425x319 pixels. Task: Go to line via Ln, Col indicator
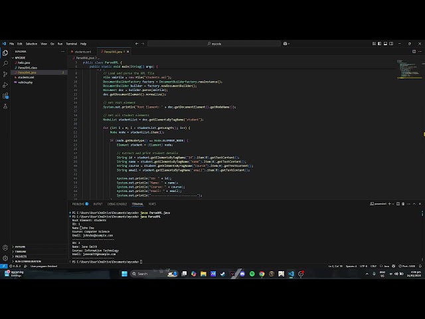click(335, 266)
